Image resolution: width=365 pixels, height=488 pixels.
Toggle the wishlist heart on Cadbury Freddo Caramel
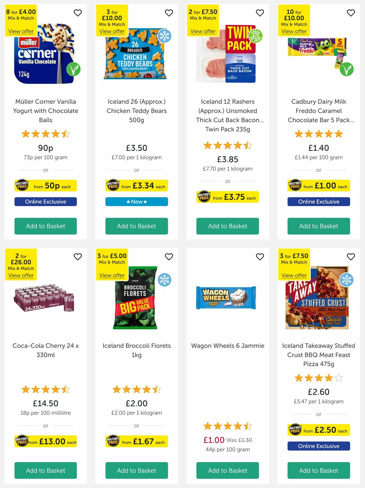tap(351, 13)
